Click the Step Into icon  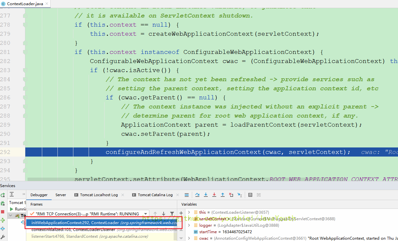pyautogui.click(x=206, y=195)
